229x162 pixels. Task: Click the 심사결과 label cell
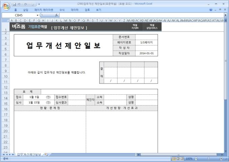(x=61, y=102)
